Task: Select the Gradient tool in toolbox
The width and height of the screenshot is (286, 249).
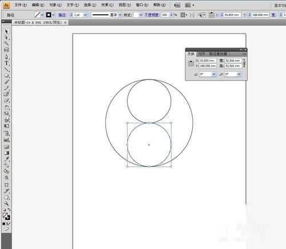Action: [6, 153]
